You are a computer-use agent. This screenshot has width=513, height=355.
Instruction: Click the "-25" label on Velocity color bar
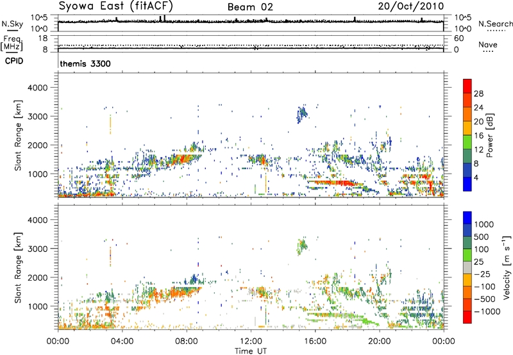click(x=482, y=274)
